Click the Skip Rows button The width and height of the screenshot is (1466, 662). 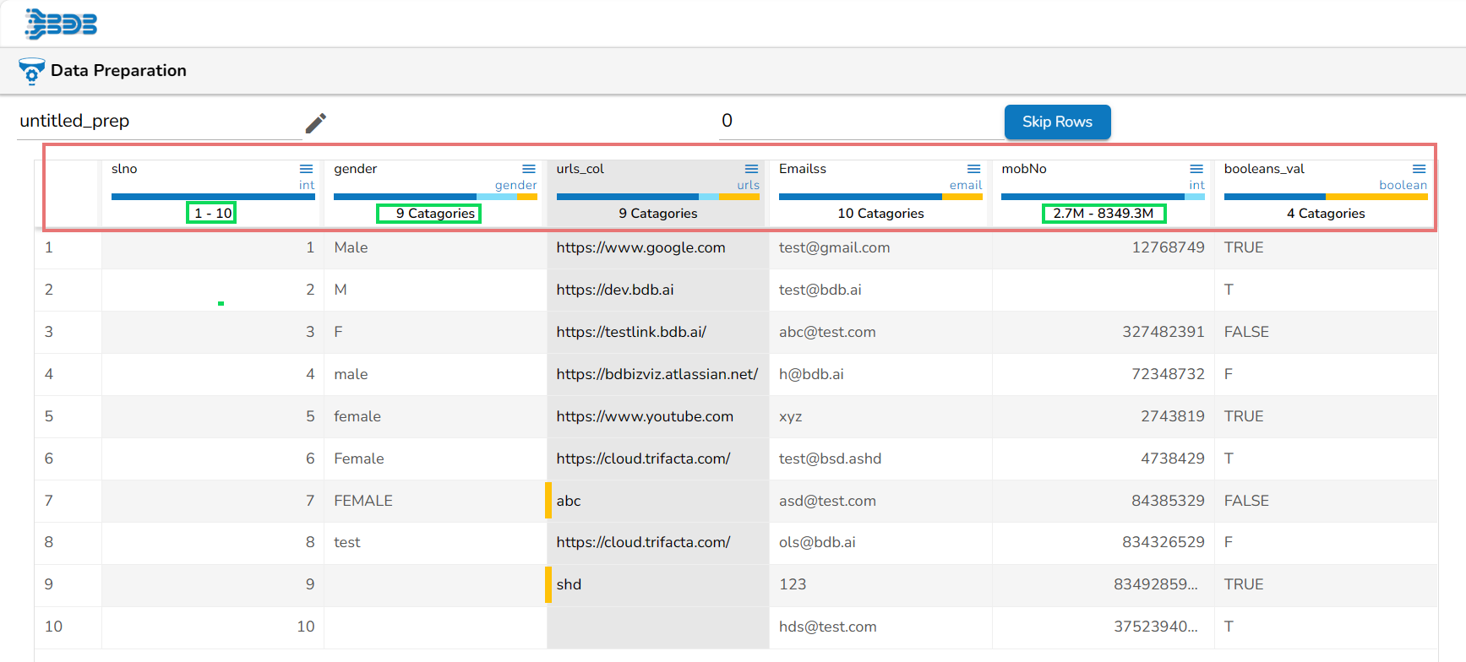coord(1057,122)
